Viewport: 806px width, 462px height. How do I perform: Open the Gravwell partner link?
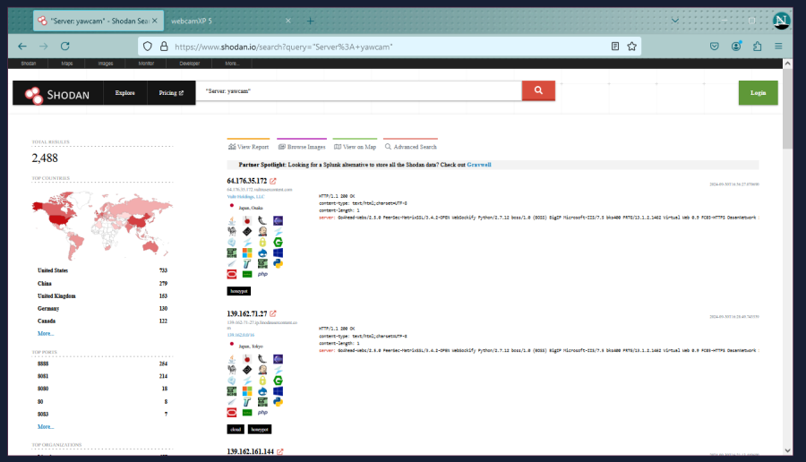click(x=478, y=165)
